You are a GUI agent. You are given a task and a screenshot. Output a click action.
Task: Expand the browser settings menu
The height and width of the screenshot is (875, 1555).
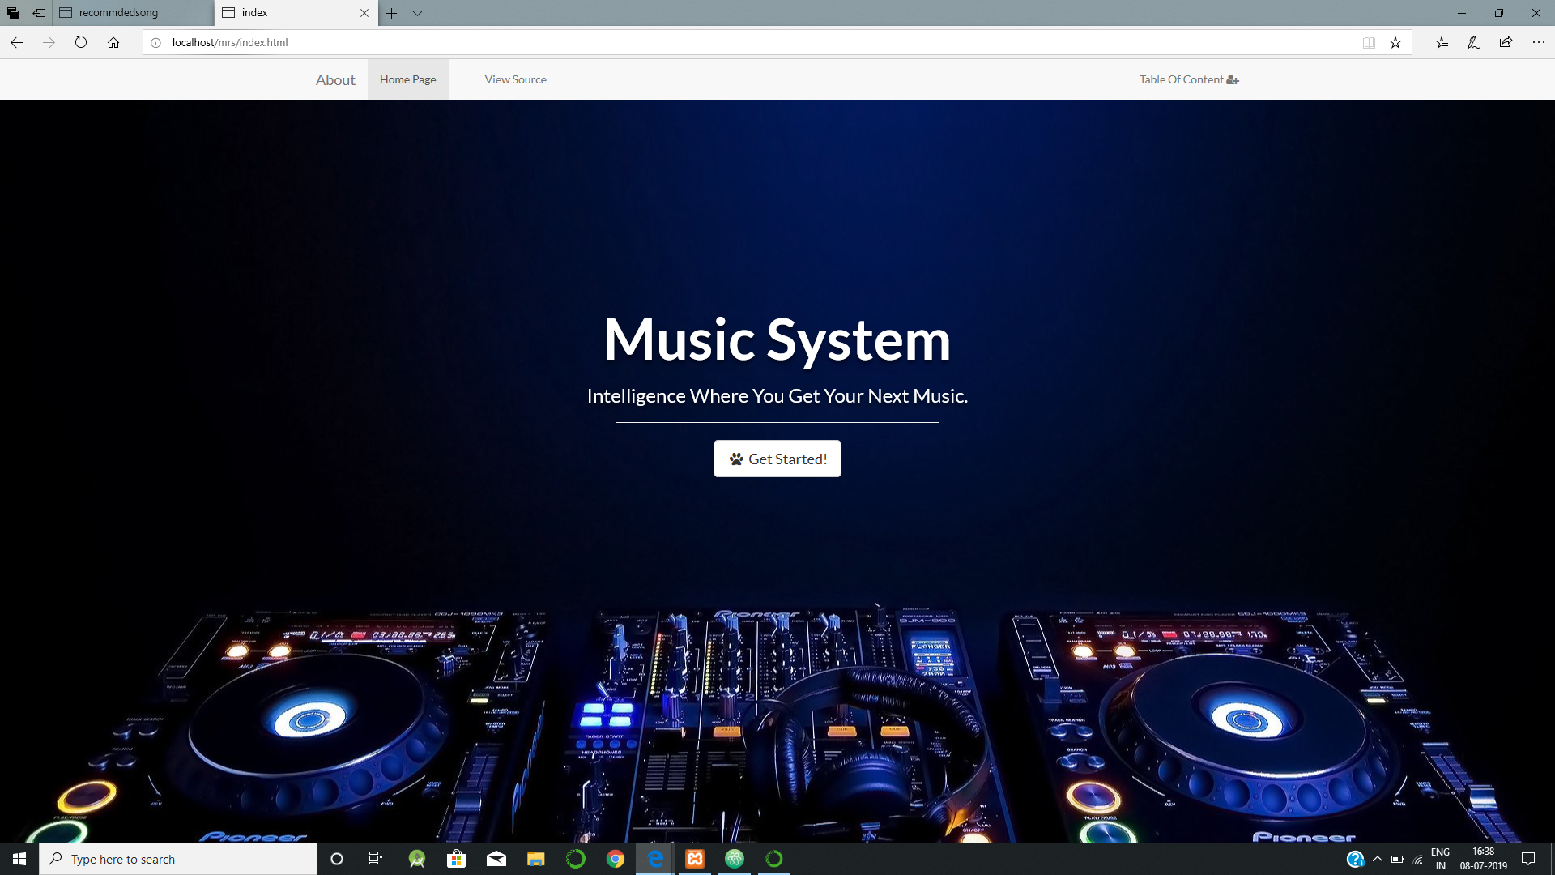click(x=1539, y=43)
